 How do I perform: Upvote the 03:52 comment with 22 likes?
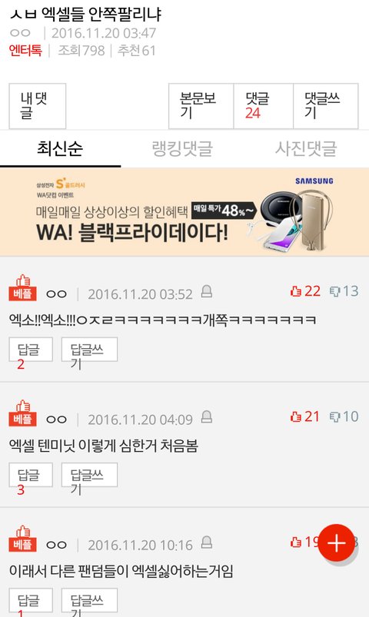305,291
